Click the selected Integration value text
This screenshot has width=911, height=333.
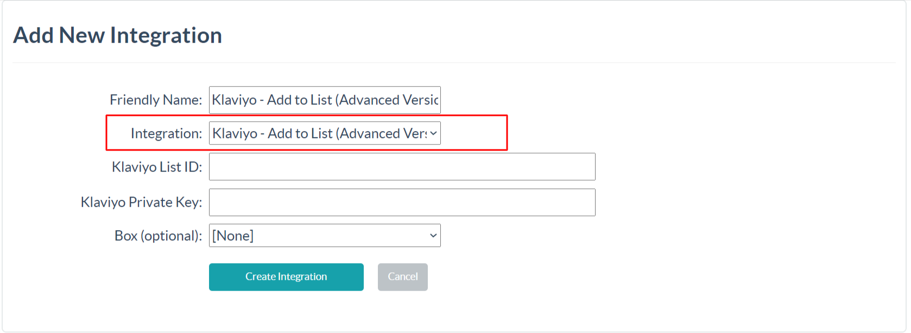tap(320, 134)
